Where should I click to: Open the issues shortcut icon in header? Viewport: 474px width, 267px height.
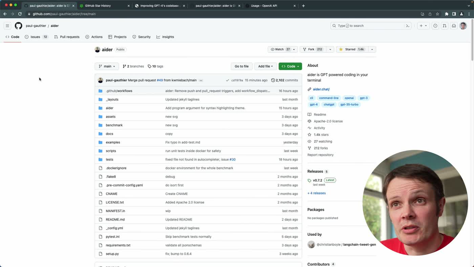pyautogui.click(x=435, y=26)
